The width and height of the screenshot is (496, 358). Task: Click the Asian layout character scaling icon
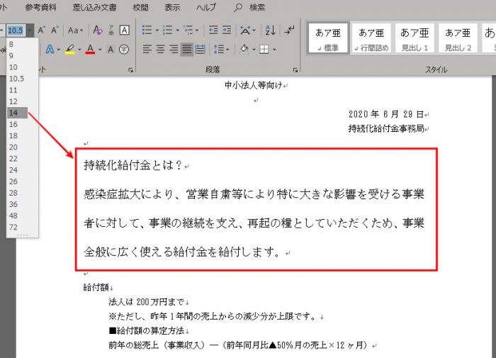coord(245,30)
